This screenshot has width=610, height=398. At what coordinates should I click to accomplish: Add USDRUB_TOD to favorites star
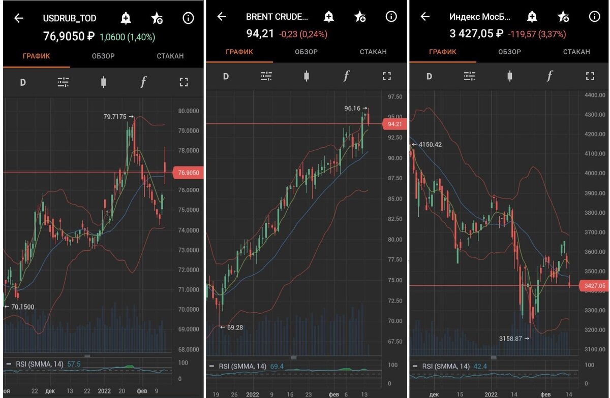(157, 18)
